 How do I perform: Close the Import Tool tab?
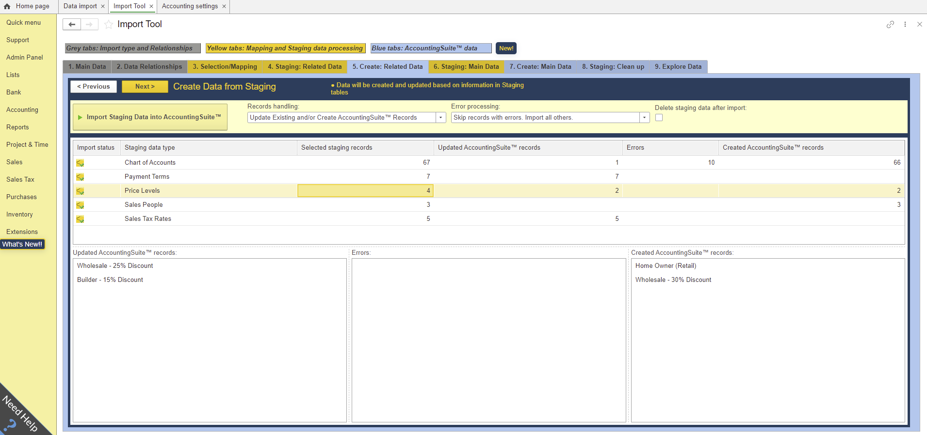coord(151,6)
